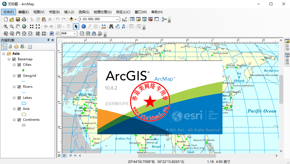Activate the Pan hand tool
290x164 pixels.
18,26
